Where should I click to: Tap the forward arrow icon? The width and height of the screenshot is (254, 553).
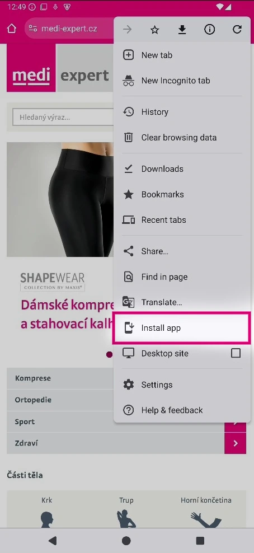(x=127, y=30)
